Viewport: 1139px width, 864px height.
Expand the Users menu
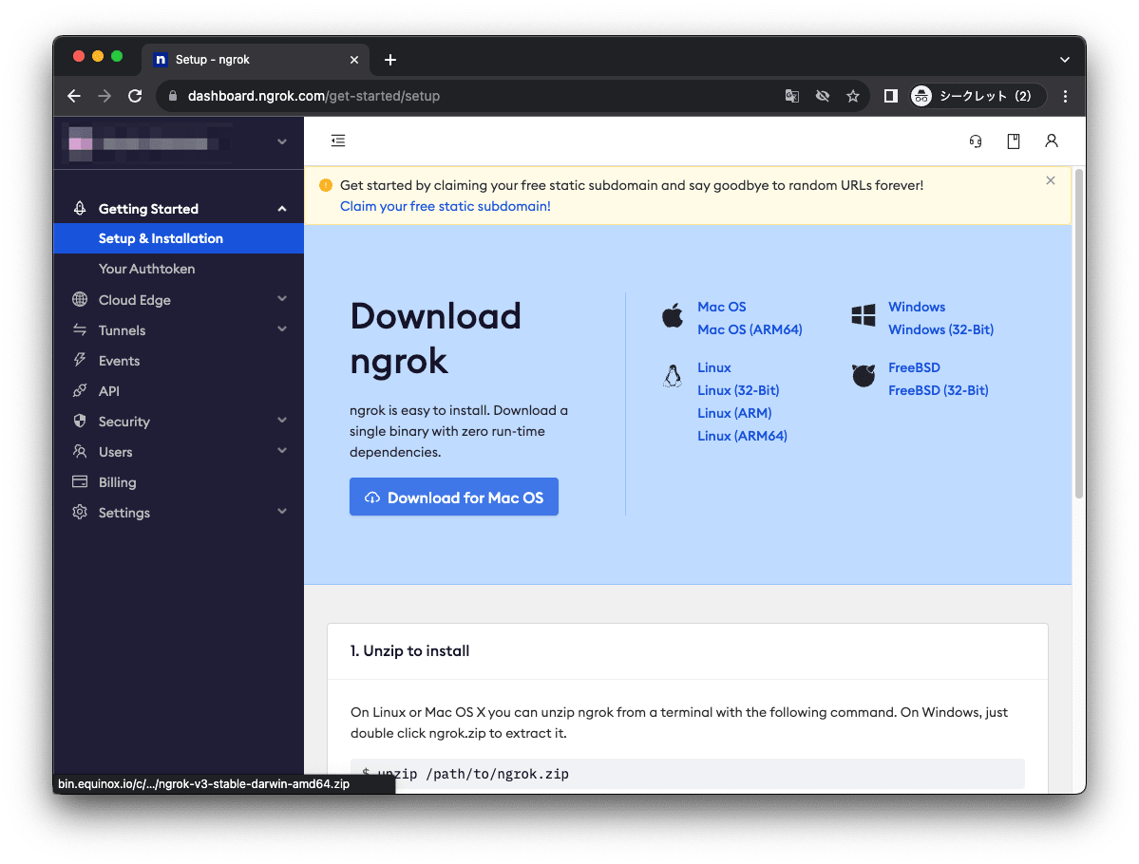click(179, 452)
